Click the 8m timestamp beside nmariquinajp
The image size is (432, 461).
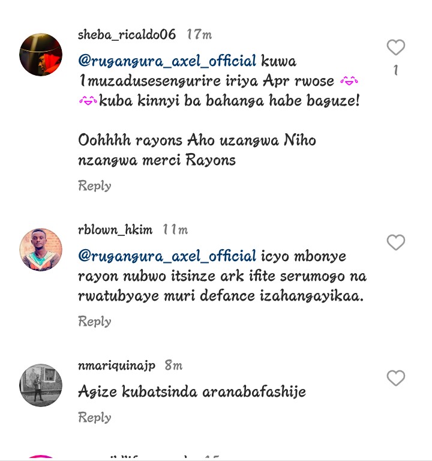coord(173,366)
